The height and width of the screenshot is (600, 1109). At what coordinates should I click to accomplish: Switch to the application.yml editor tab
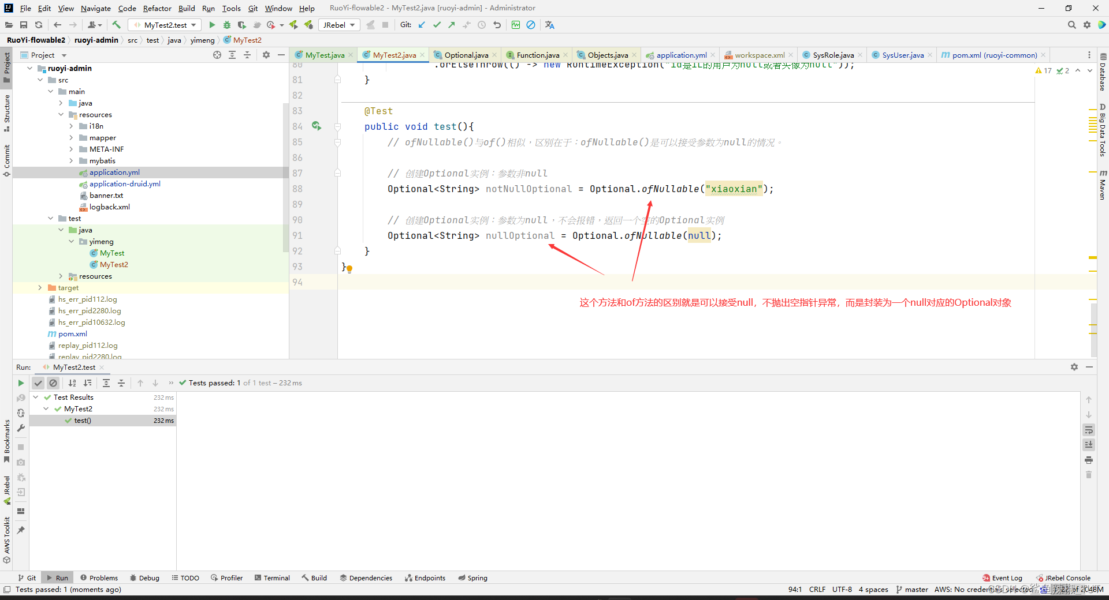coord(681,55)
